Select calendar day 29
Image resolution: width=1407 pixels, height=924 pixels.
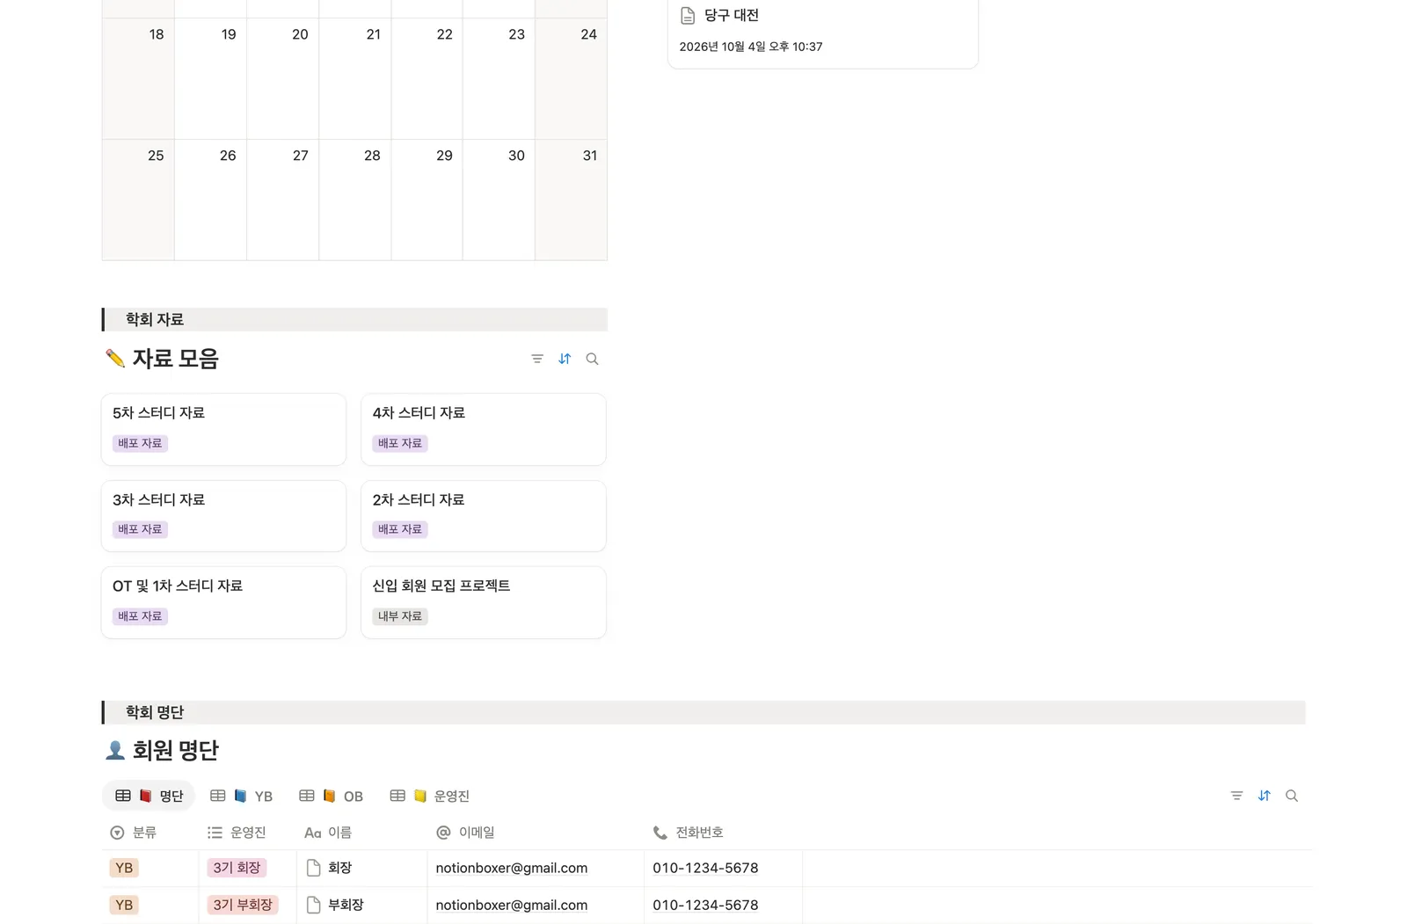click(x=427, y=200)
